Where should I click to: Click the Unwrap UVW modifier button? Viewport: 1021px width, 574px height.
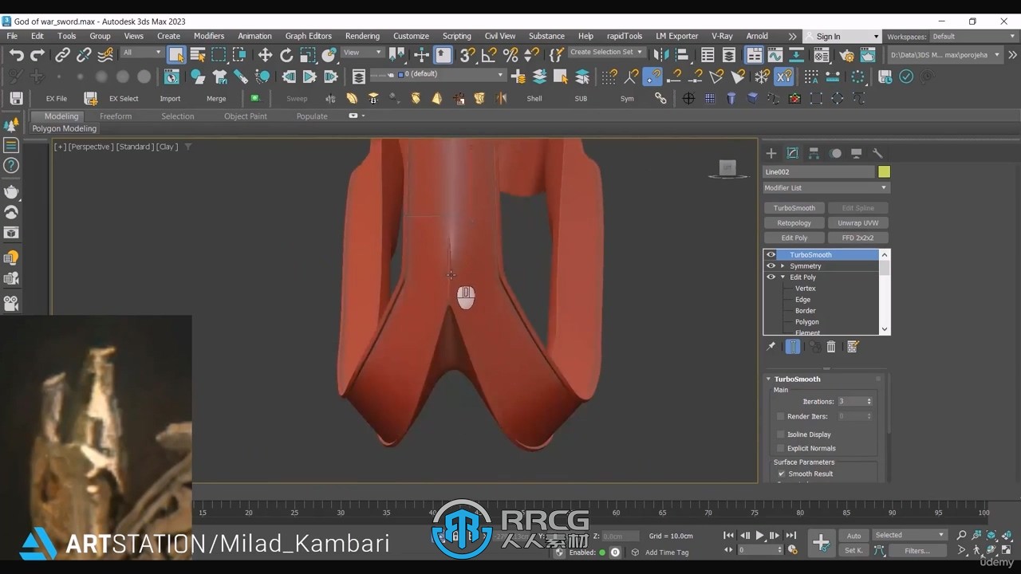[857, 223]
